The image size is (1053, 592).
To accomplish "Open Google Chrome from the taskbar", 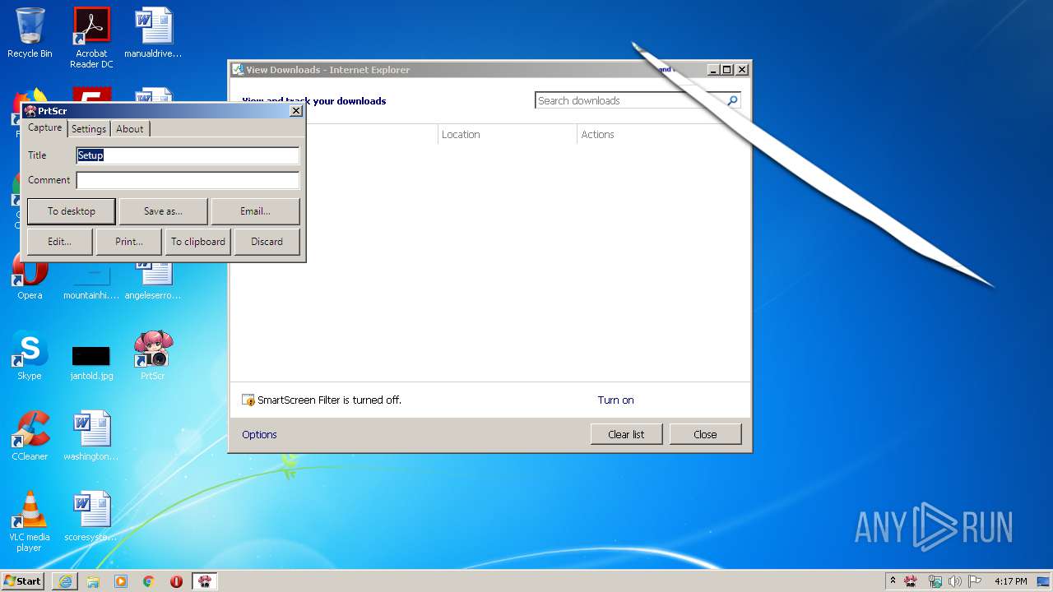I will (x=149, y=581).
